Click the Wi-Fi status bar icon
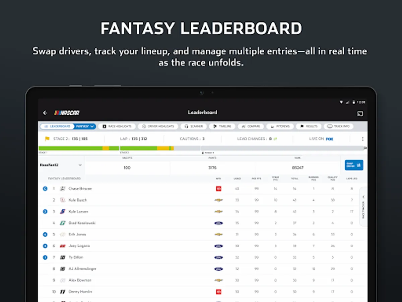Image resolution: width=402 pixels, height=302 pixels. pos(341,102)
